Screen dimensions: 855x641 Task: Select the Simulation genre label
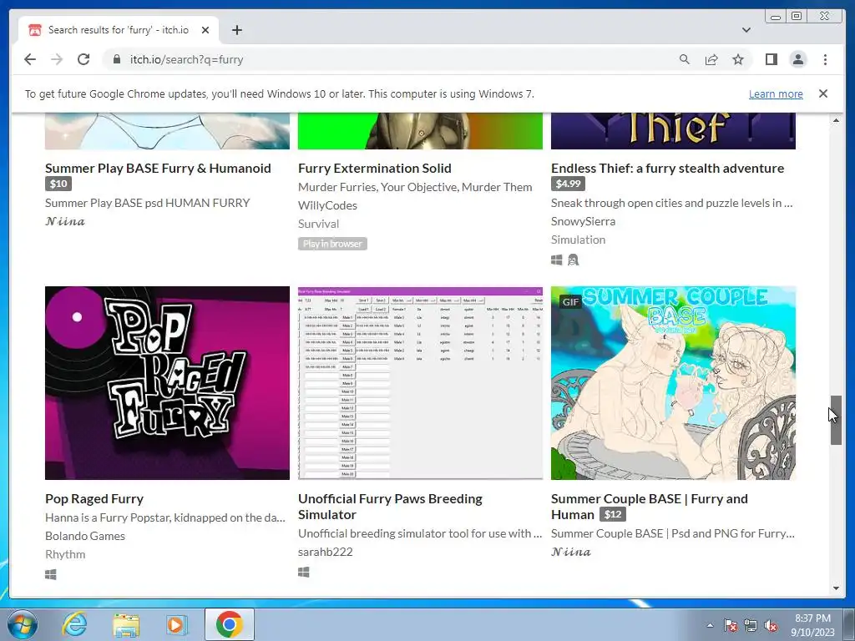[578, 240]
